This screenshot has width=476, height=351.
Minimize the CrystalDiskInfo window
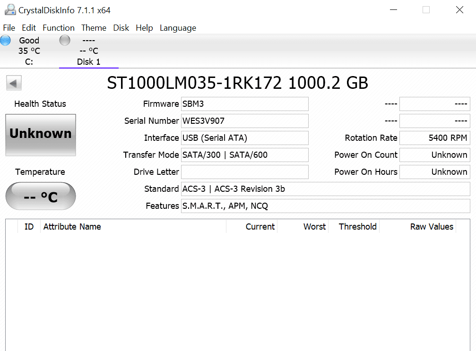tap(393, 10)
